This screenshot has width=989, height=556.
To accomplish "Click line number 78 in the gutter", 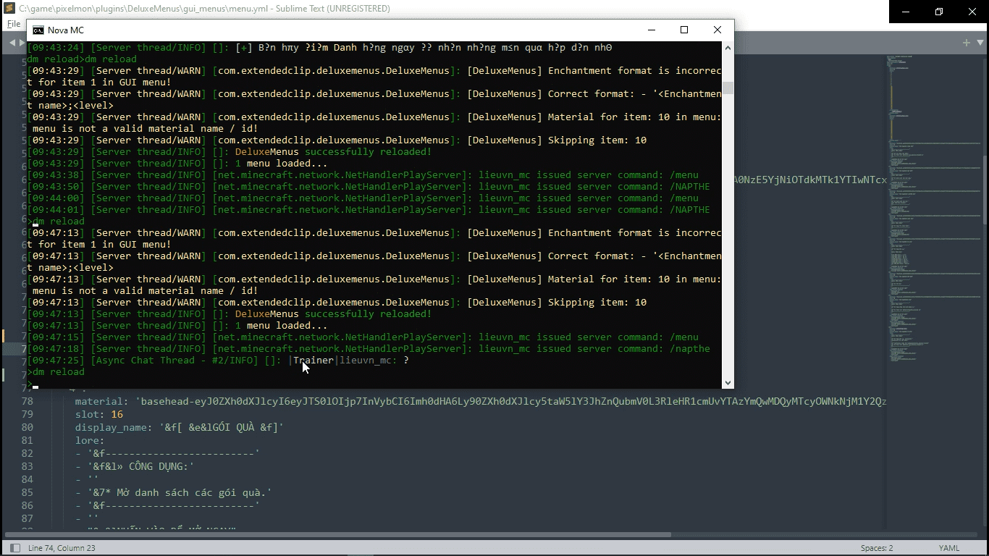I will tap(28, 401).
